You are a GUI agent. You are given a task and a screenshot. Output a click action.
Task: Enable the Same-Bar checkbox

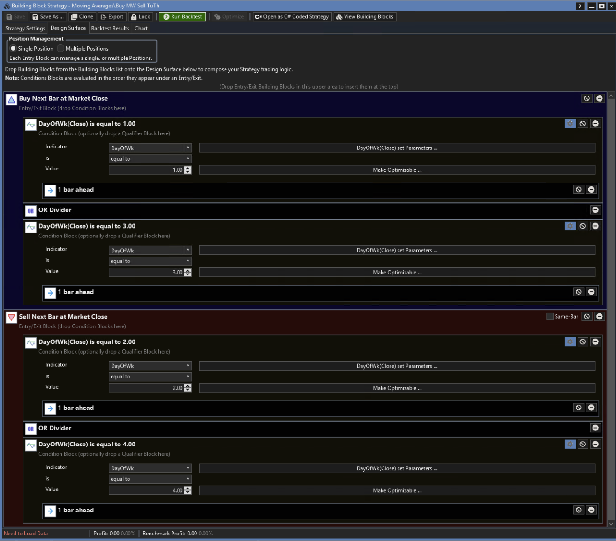(x=549, y=317)
